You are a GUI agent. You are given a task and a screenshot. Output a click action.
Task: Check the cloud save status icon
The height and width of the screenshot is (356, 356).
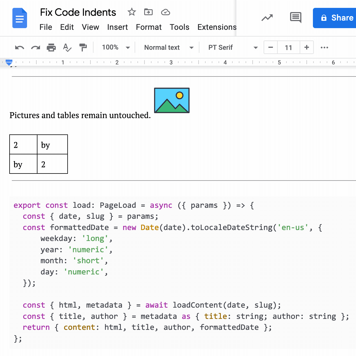tap(165, 12)
